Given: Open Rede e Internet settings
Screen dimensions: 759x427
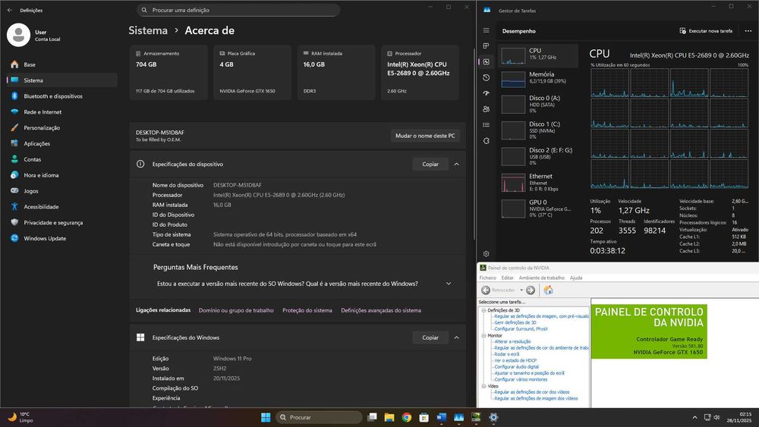Looking at the screenshot, I should tap(62, 112).
